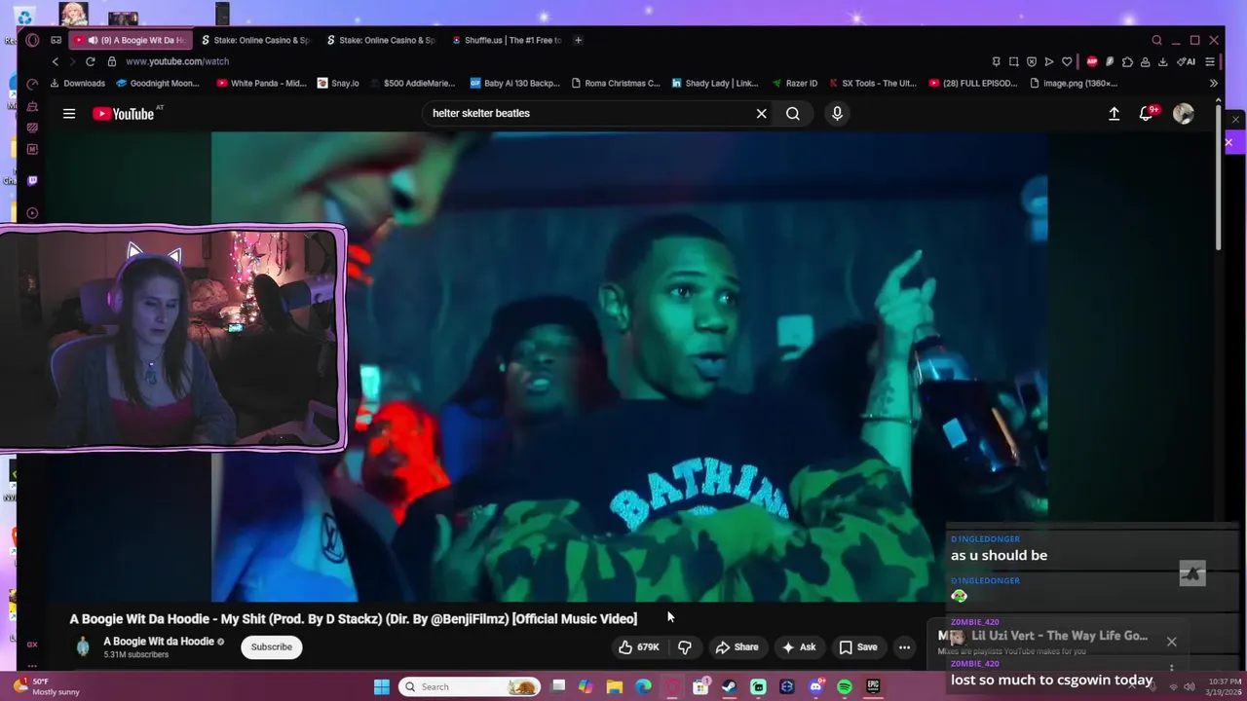The width and height of the screenshot is (1247, 701).
Task: Open the weather widget showing 50°F
Action: (49, 687)
